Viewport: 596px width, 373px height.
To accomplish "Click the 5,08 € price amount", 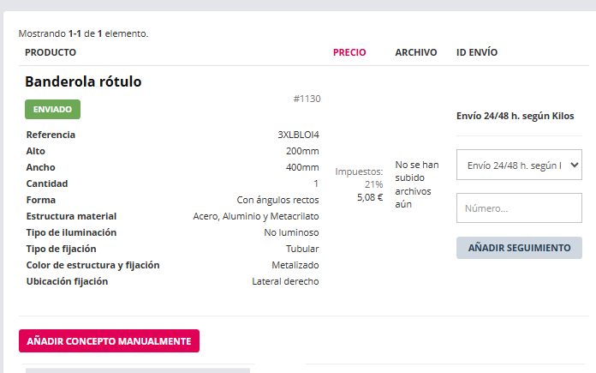I will tap(370, 197).
